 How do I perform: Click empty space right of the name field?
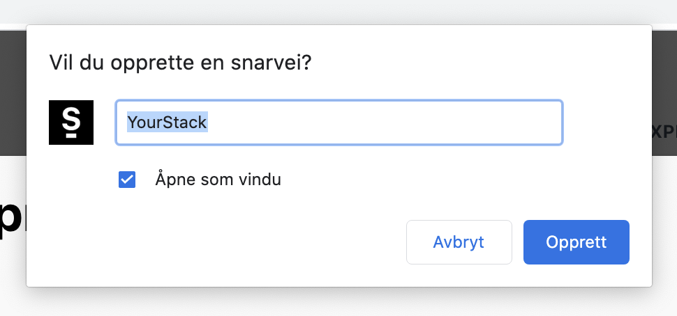coord(607,123)
